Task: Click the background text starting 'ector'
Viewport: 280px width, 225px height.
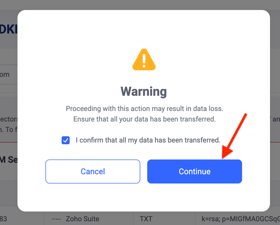Action: 9,119
